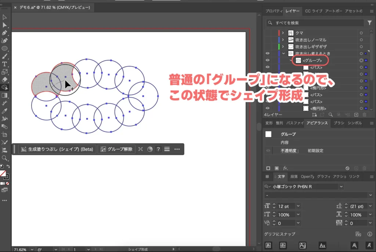Click the white fill swatch in Appearance panel

point(268,134)
